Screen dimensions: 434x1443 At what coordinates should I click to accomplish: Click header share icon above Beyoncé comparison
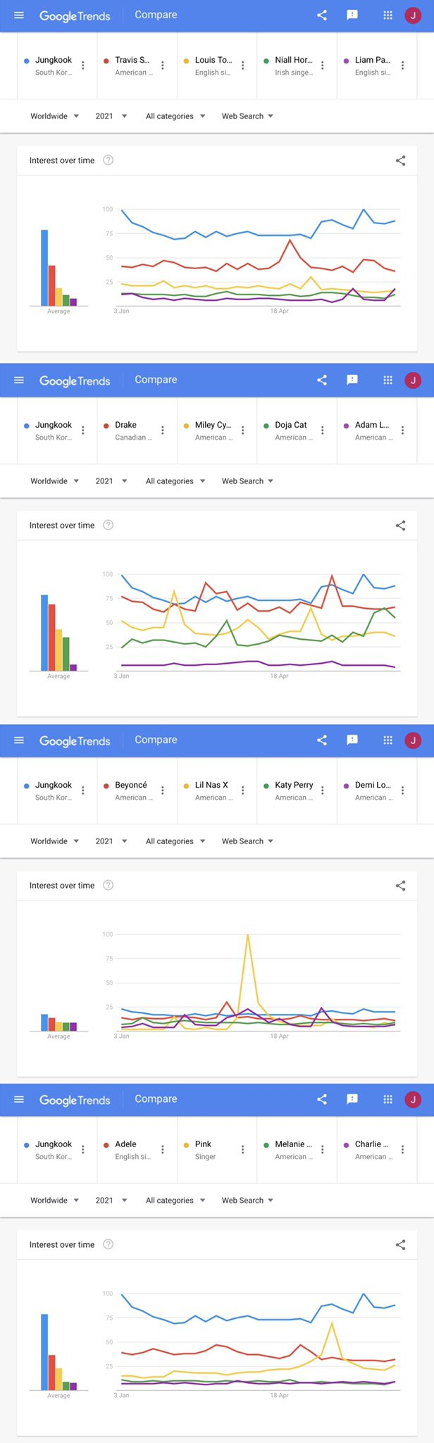coord(322,740)
